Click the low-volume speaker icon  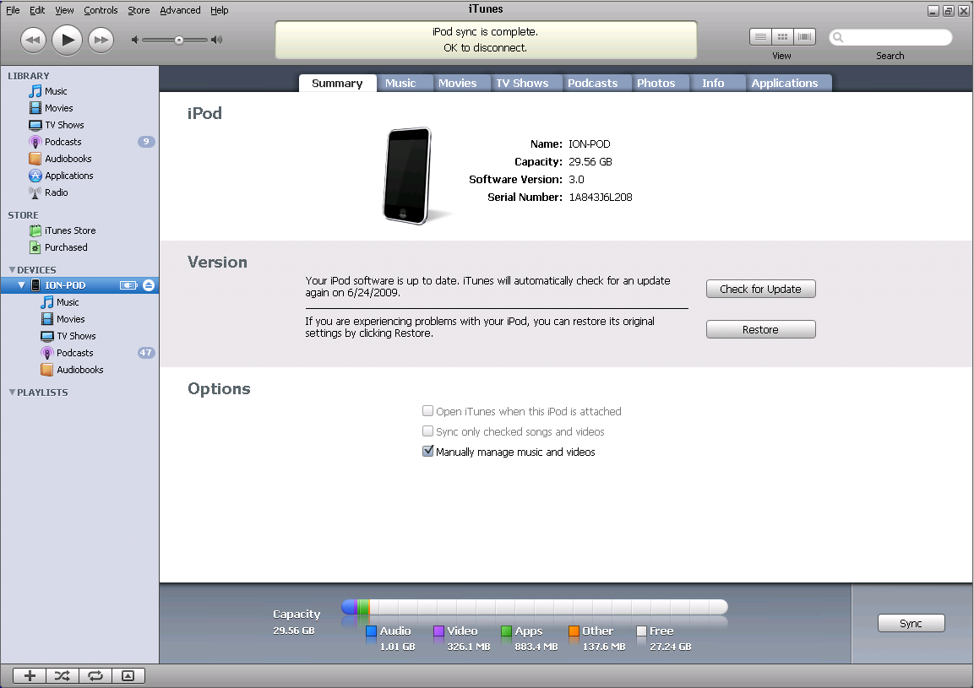135,41
